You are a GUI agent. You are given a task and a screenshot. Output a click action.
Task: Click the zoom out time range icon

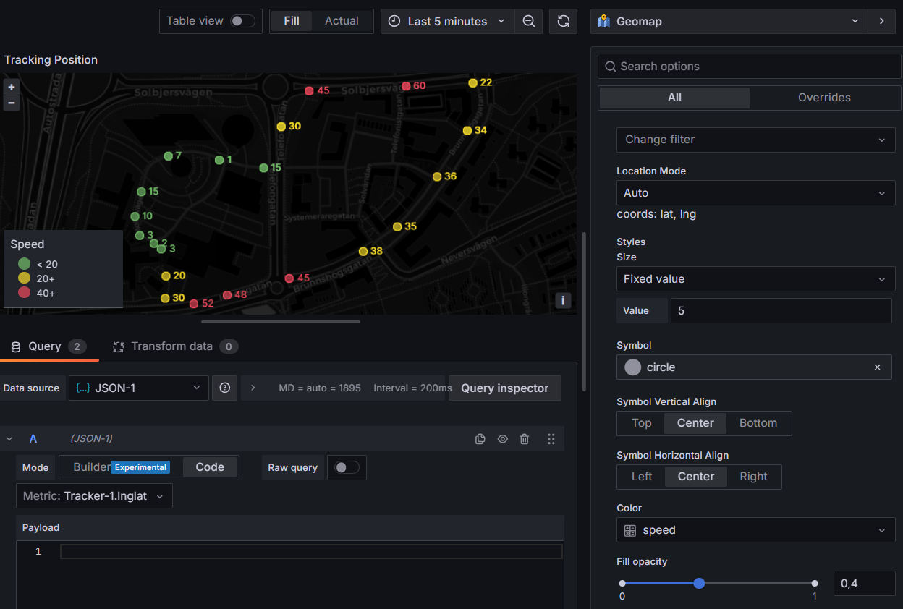pyautogui.click(x=529, y=22)
